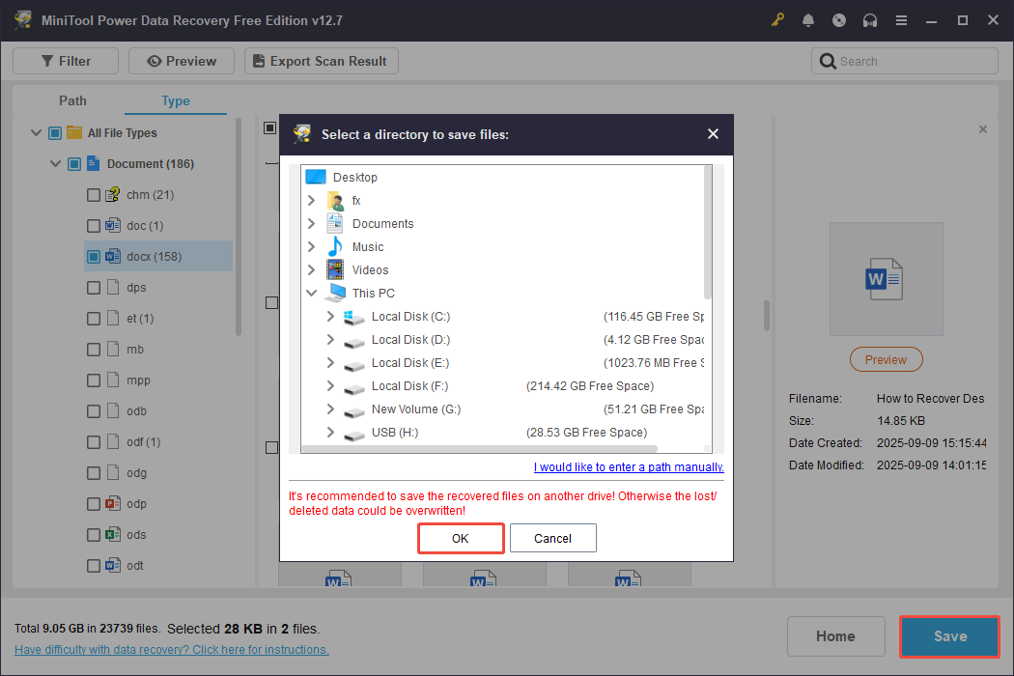The image size is (1014, 676).
Task: Uncheck the docx (158) file type
Action: click(93, 256)
